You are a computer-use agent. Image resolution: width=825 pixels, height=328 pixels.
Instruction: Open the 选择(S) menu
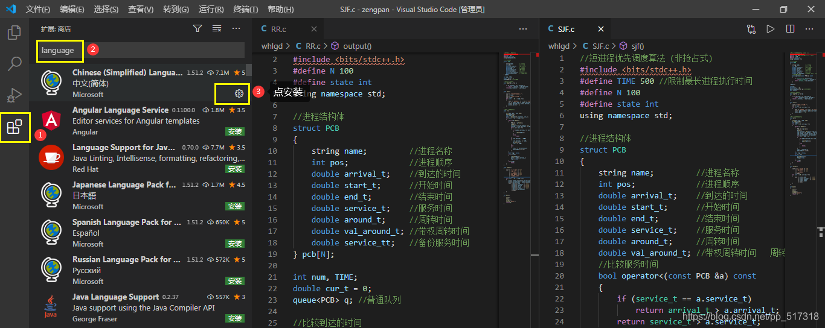pyautogui.click(x=106, y=10)
